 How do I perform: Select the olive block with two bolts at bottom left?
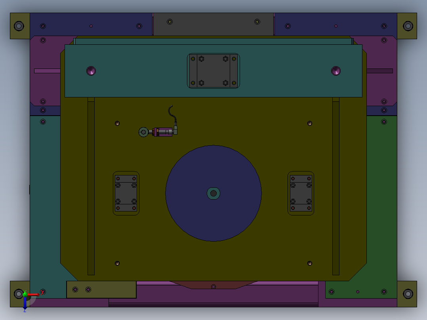101,290
